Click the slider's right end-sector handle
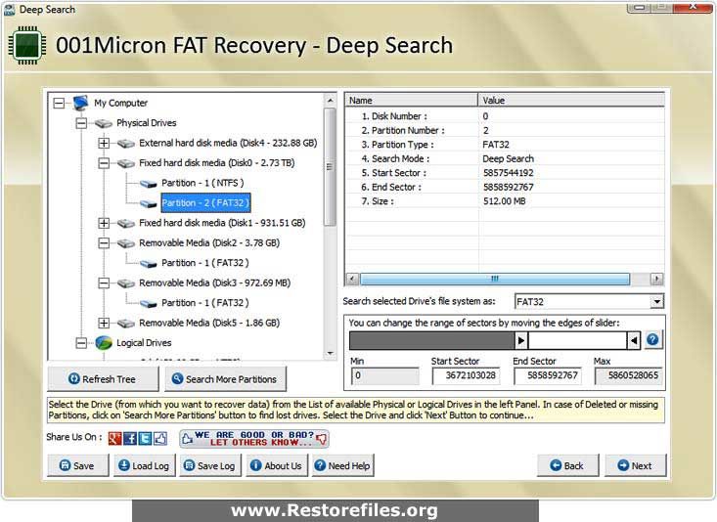The width and height of the screenshot is (717, 522). pyautogui.click(x=633, y=340)
